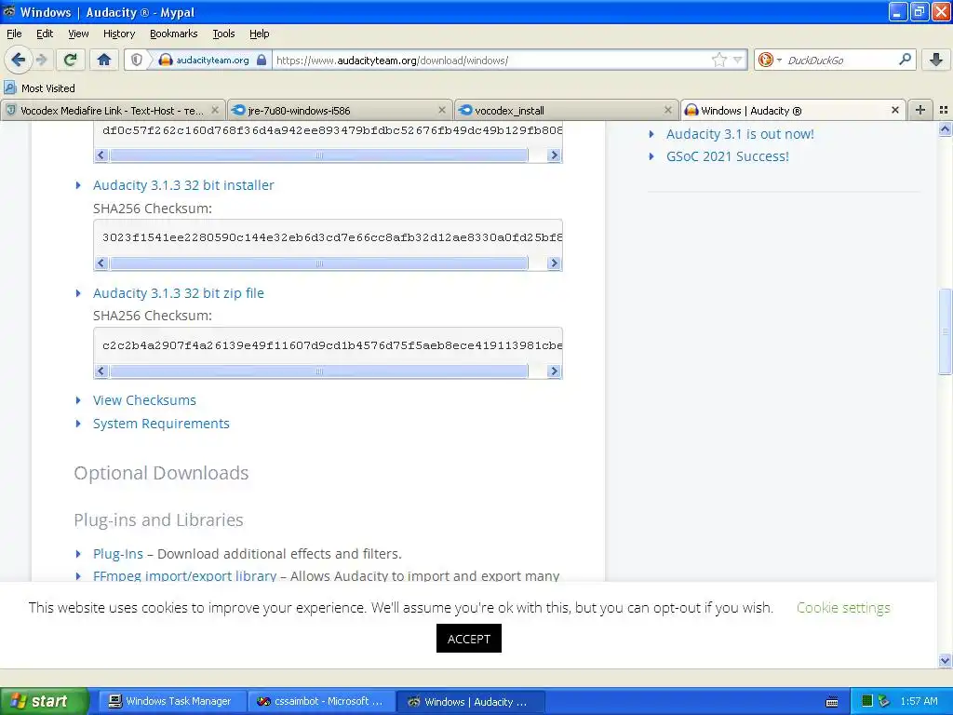Open Audacity 3.1.3 32 bit zip file link
953x715 pixels.
click(178, 293)
